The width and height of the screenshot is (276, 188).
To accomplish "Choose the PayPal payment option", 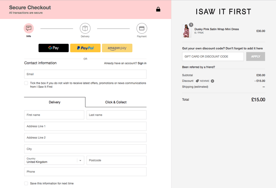I will click(x=85, y=48).
